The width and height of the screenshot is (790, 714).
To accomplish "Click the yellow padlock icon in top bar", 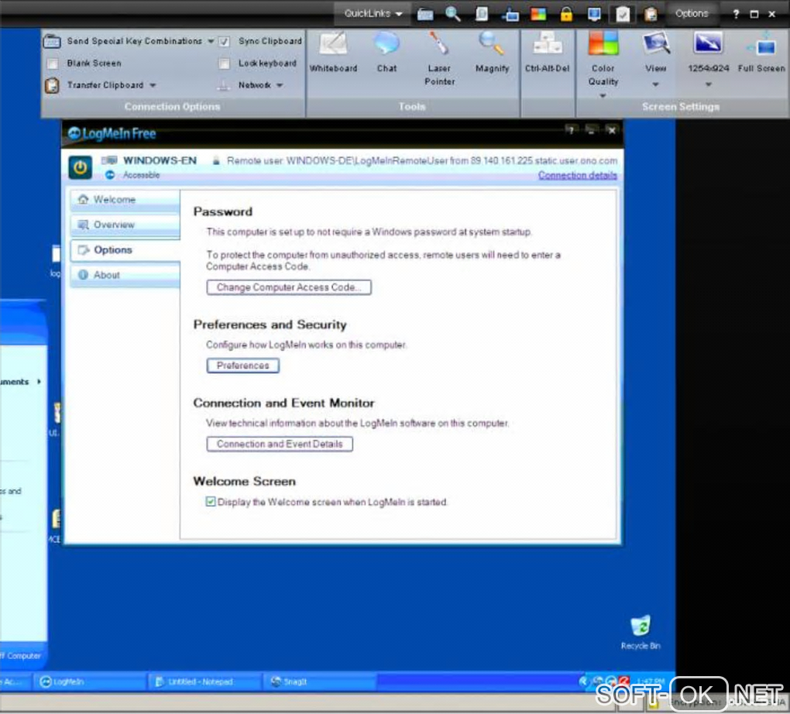I will point(566,14).
